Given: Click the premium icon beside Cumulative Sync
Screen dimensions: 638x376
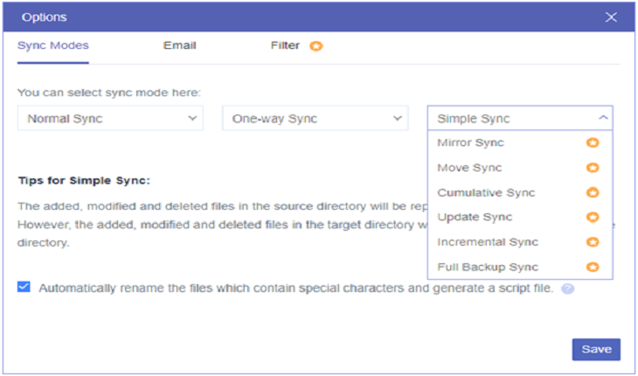Looking at the screenshot, I should [x=593, y=192].
